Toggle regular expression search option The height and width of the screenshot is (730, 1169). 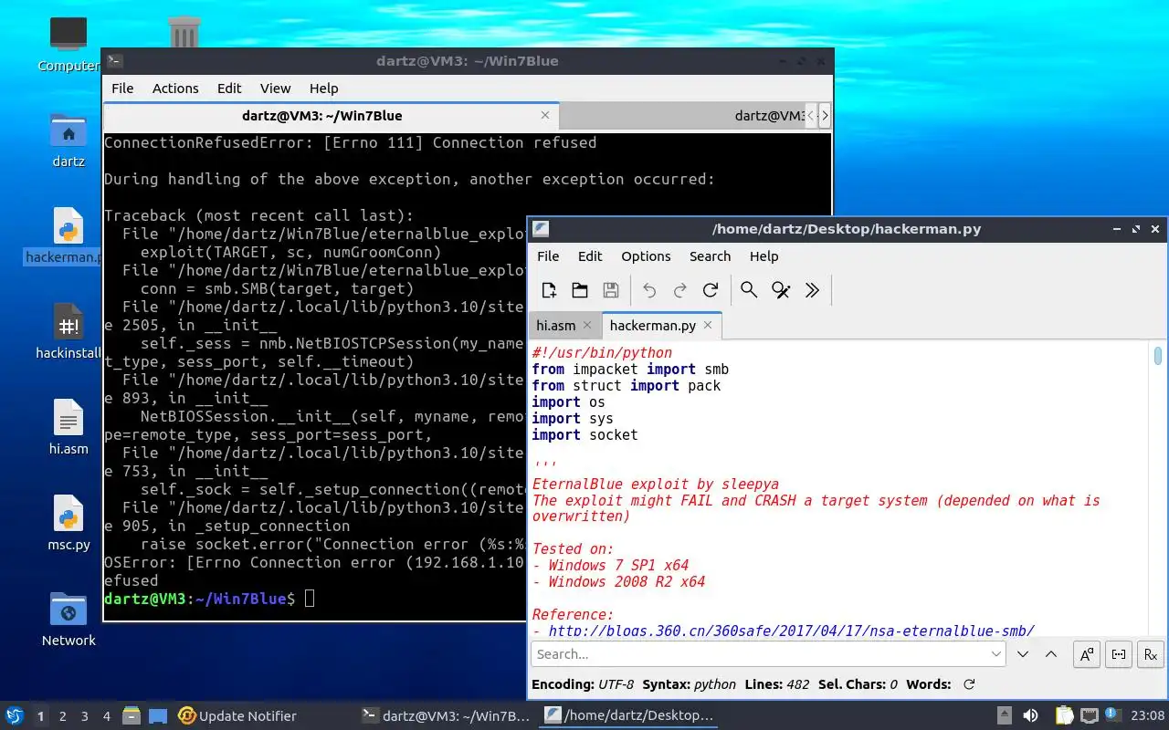click(x=1151, y=654)
